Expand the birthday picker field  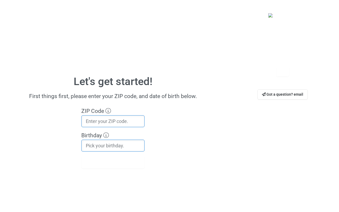tap(113, 145)
